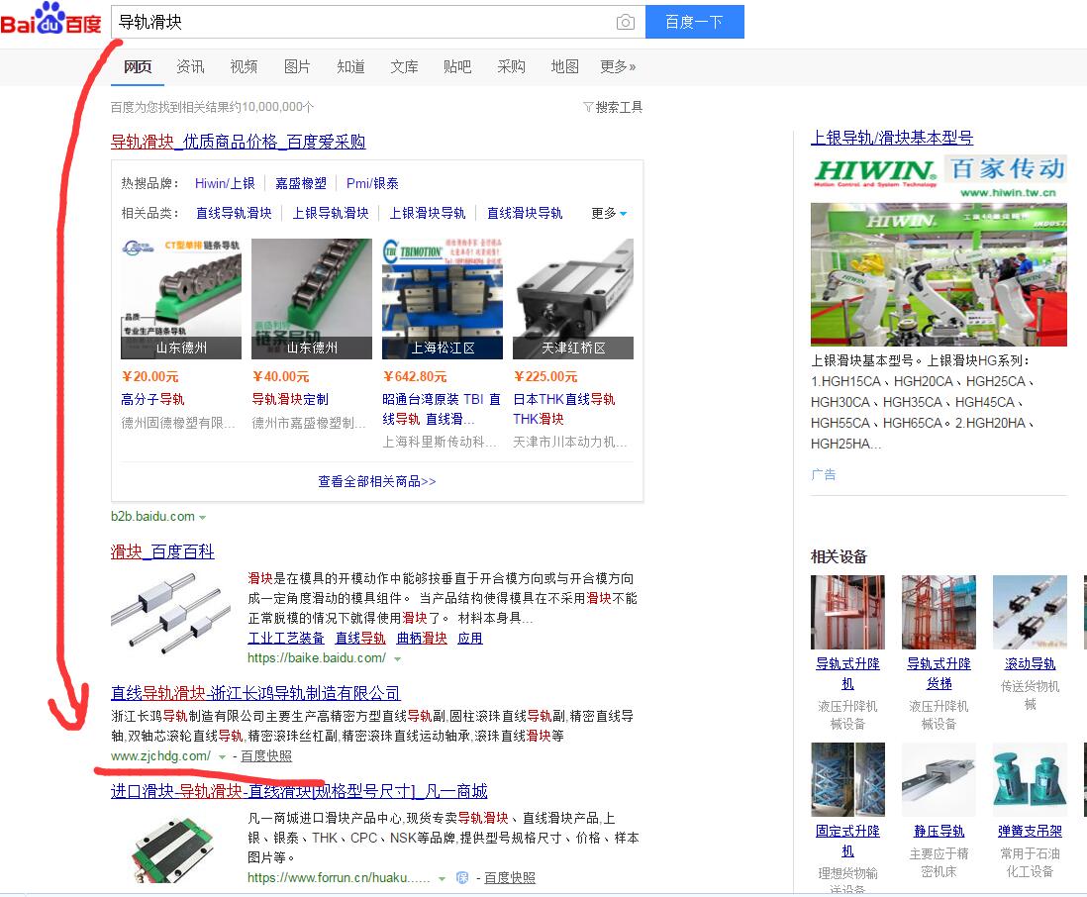Screen dimensions: 1087x897
Task: Switch to the 网页 tab
Action: click(x=138, y=66)
